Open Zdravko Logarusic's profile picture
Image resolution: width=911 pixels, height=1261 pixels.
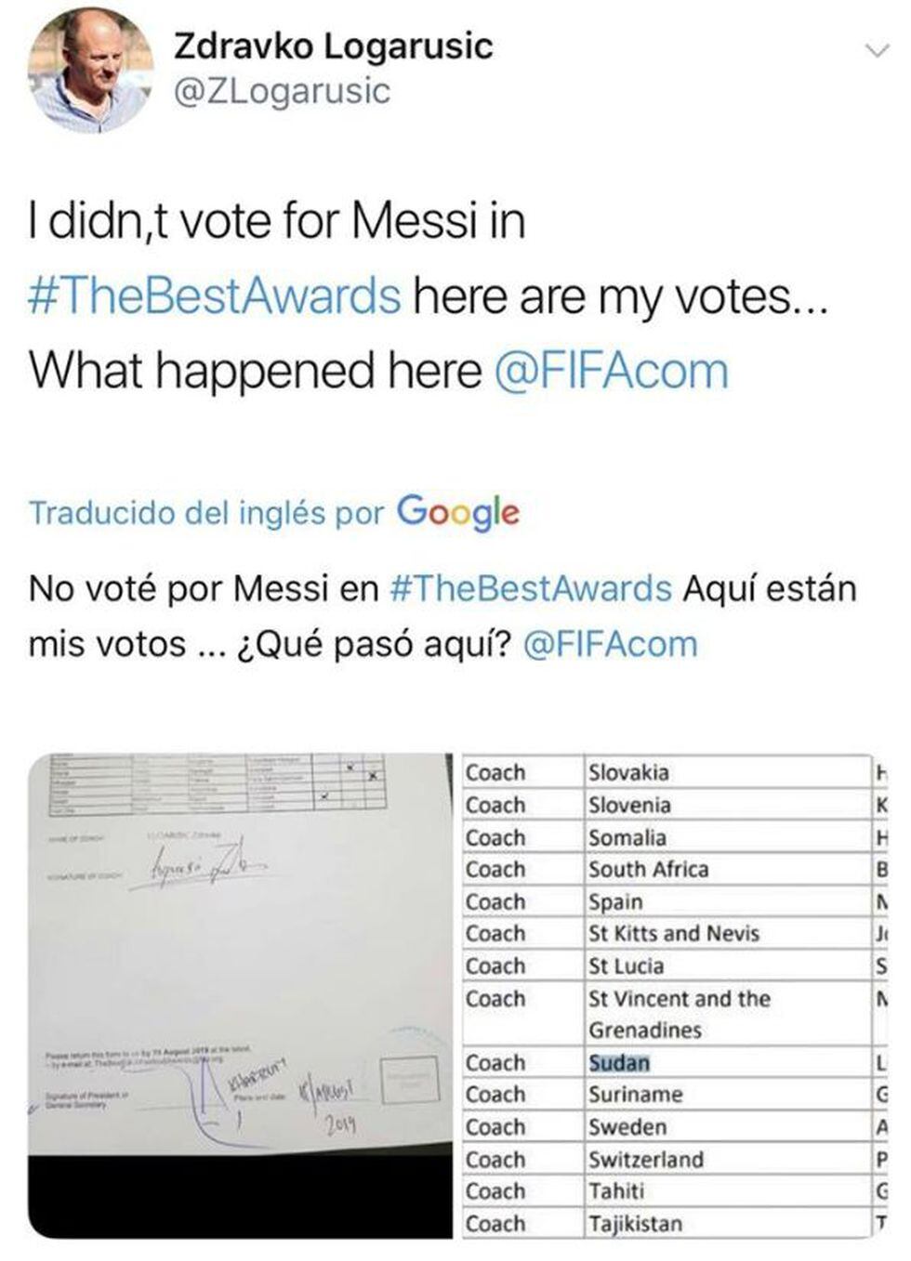coord(90,71)
